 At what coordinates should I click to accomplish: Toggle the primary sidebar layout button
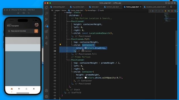(166, 3)
